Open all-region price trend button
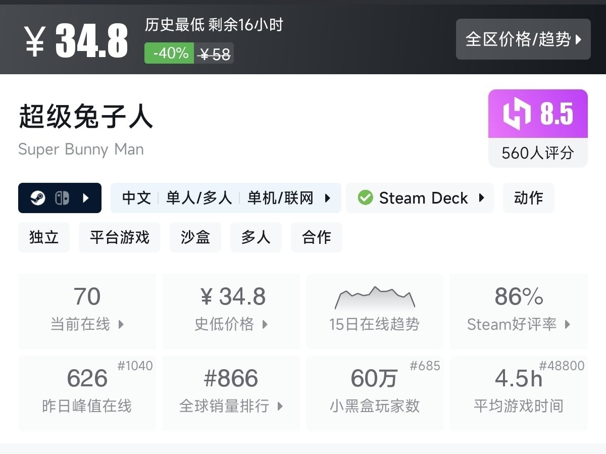 523,39
